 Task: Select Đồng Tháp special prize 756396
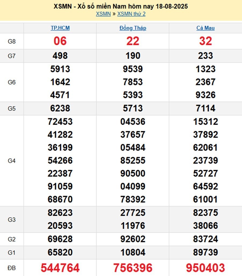pos(133,268)
